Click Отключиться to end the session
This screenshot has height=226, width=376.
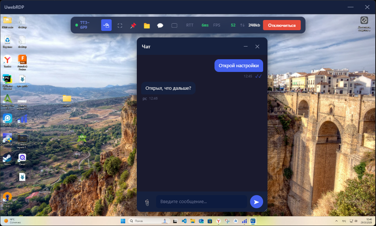click(283, 25)
